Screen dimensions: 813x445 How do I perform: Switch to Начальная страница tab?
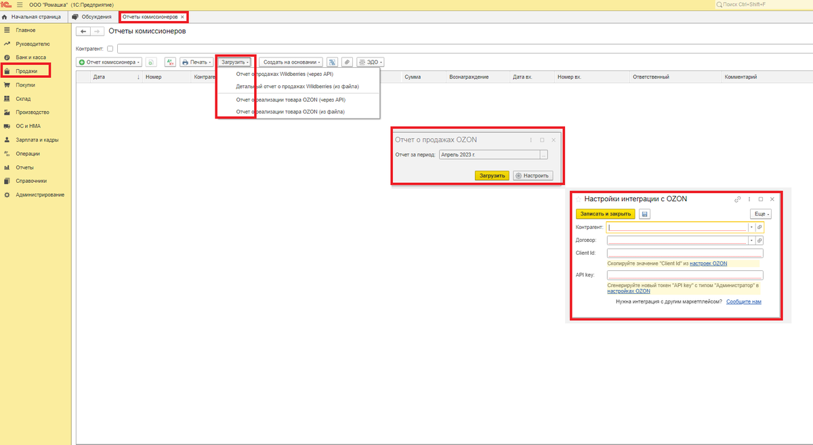[x=31, y=16]
